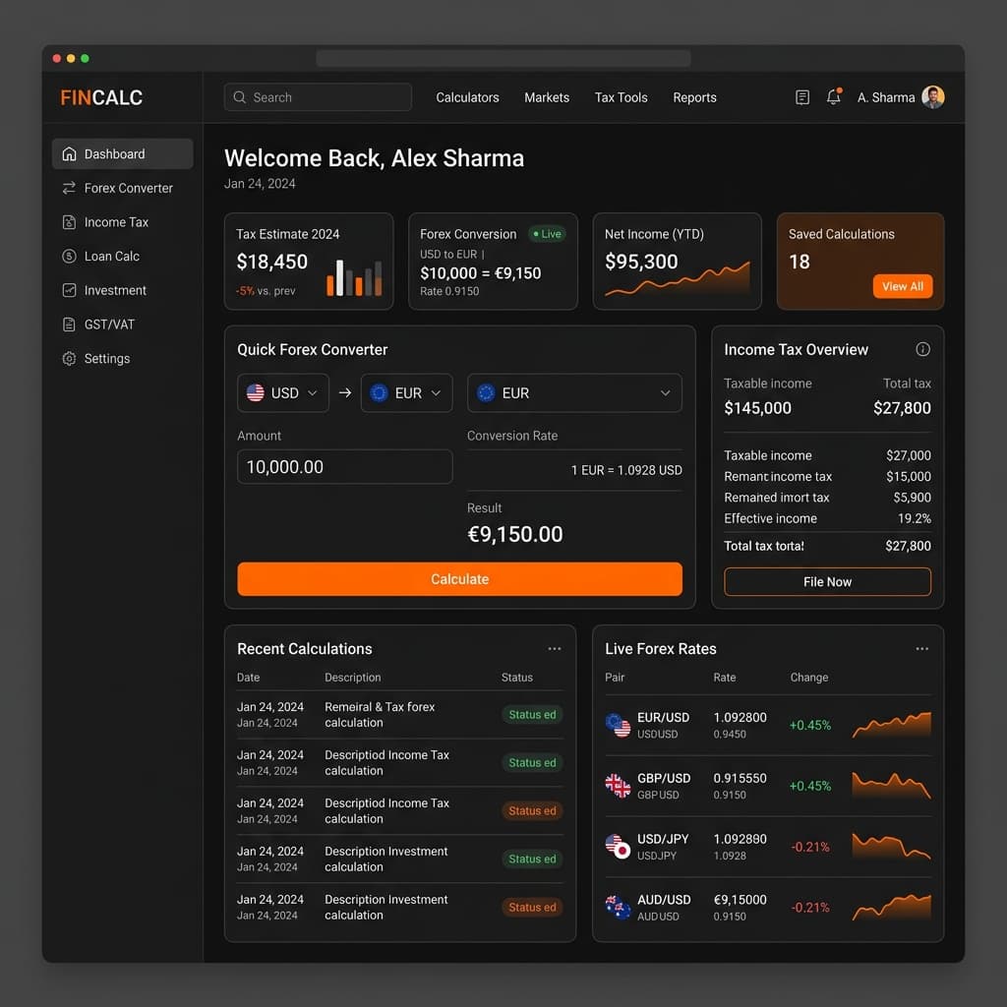Click View All saved calculations

(x=903, y=286)
